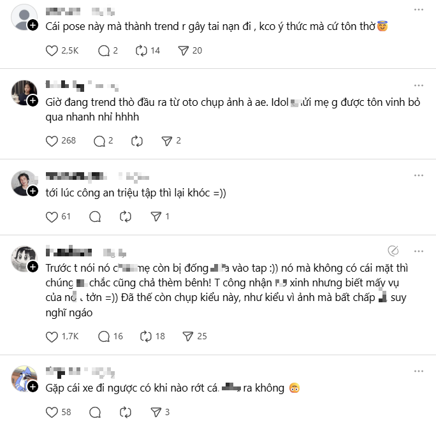
Task: Click the edited indicator icon on fourth comment
Action: [x=394, y=250]
